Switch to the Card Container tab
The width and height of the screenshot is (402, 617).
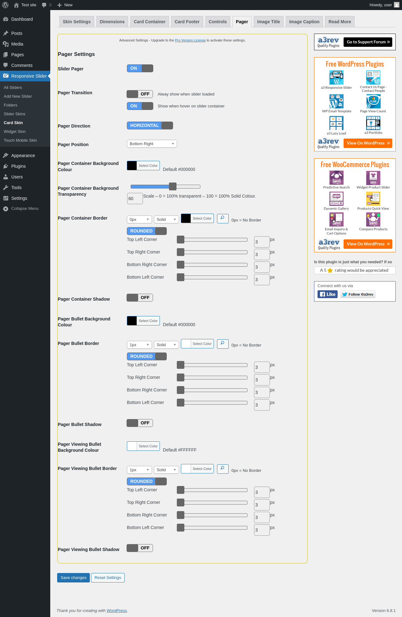[149, 22]
